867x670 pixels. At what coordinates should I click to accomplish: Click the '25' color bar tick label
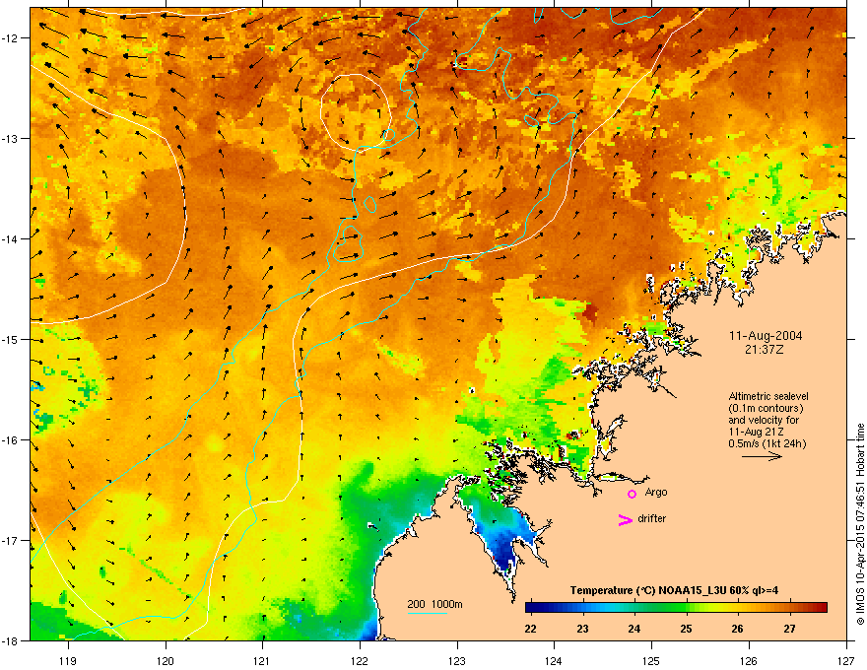(x=686, y=629)
